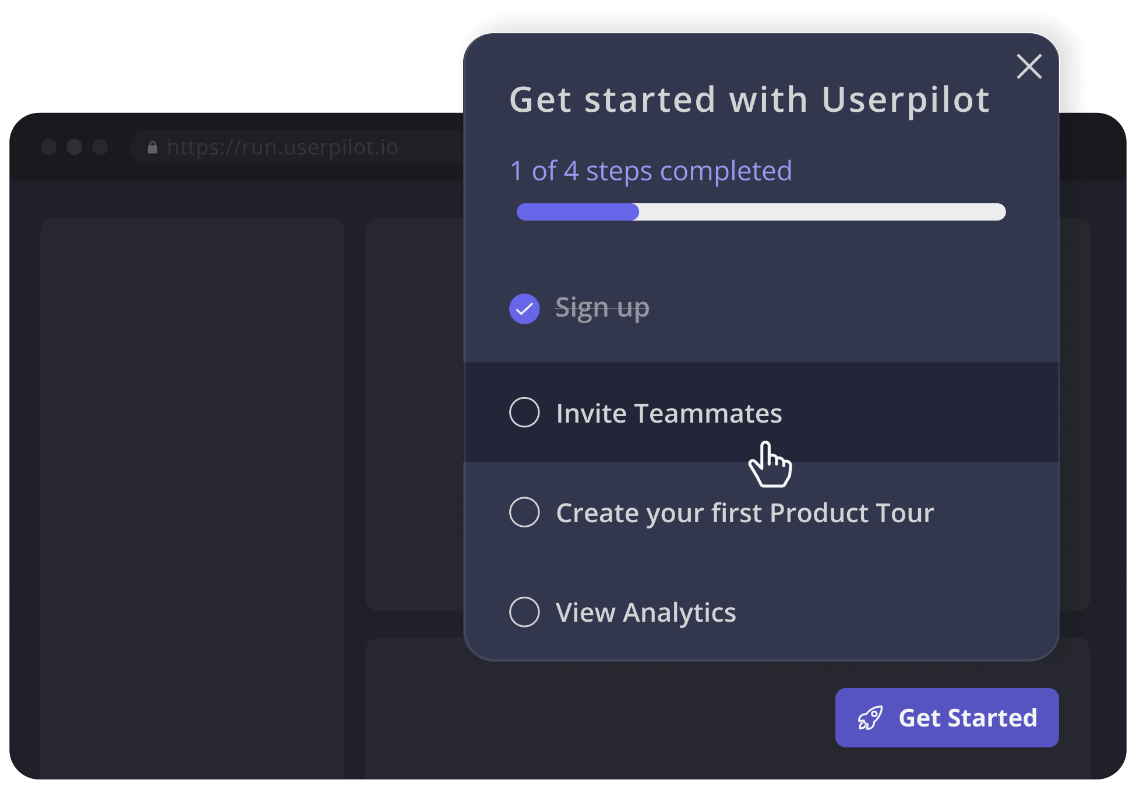
Task: Select the View Analytics step label
Action: click(x=645, y=612)
